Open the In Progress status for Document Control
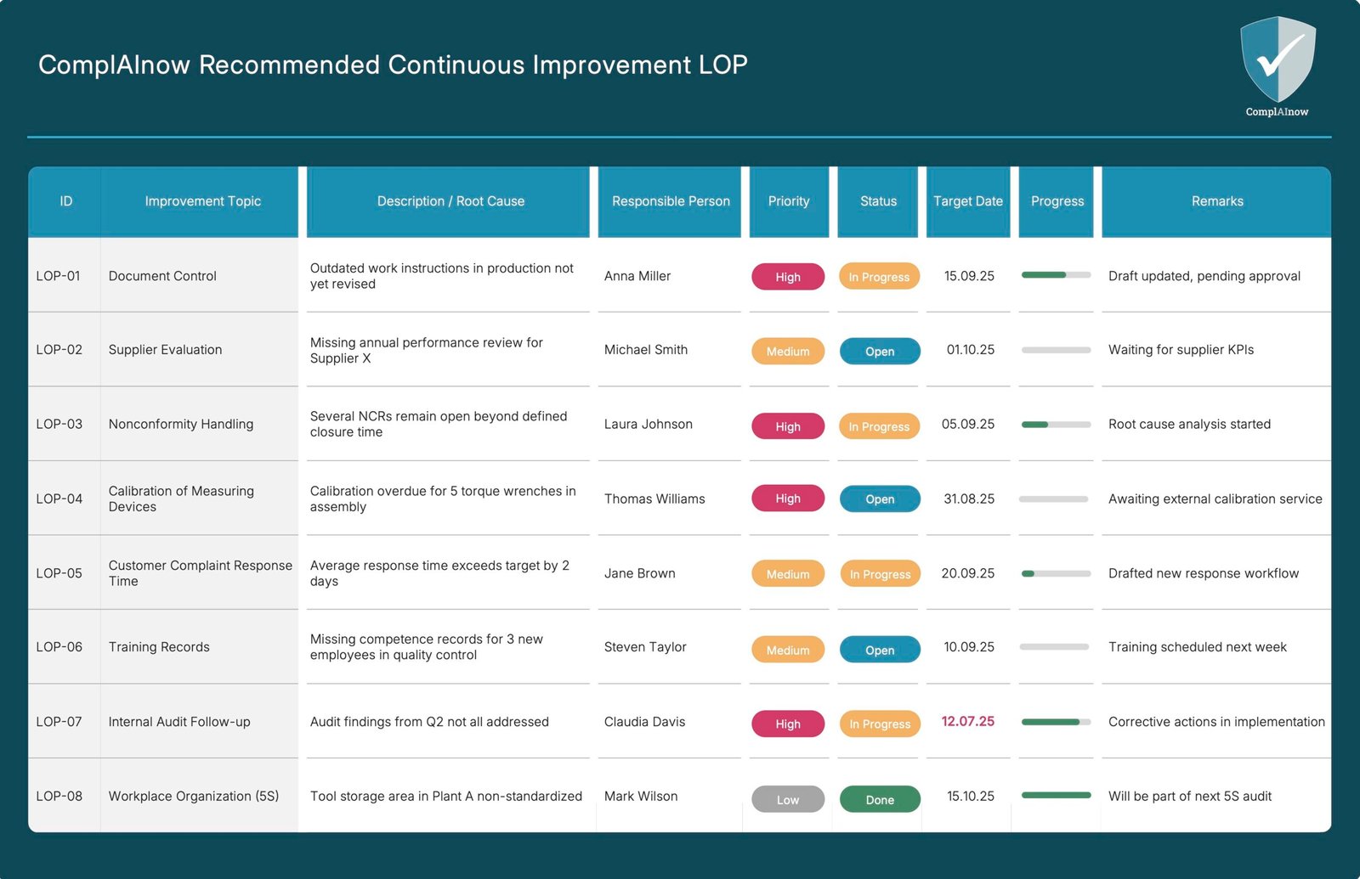The image size is (1360, 879). pyautogui.click(x=879, y=277)
